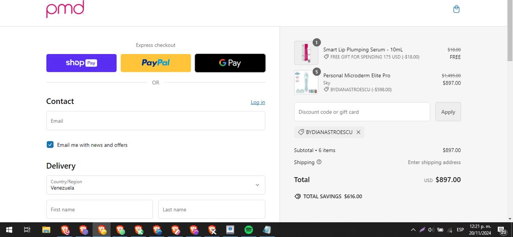This screenshot has height=237, width=513.
Task: Open the Wi-Fi network panel
Action: [x=450, y=230]
